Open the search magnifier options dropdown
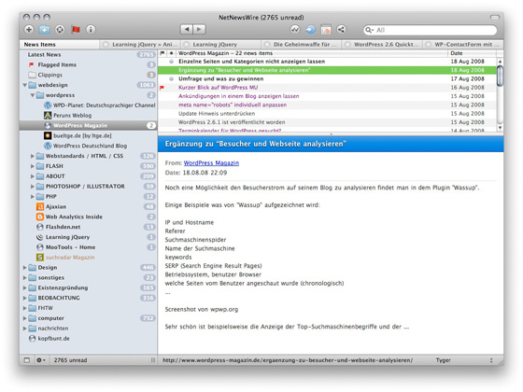This screenshot has height=392, width=523. pos(369,30)
